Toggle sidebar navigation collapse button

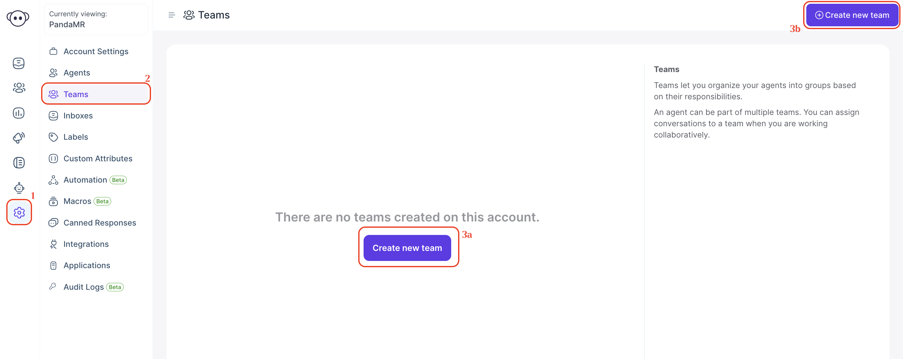(x=172, y=15)
